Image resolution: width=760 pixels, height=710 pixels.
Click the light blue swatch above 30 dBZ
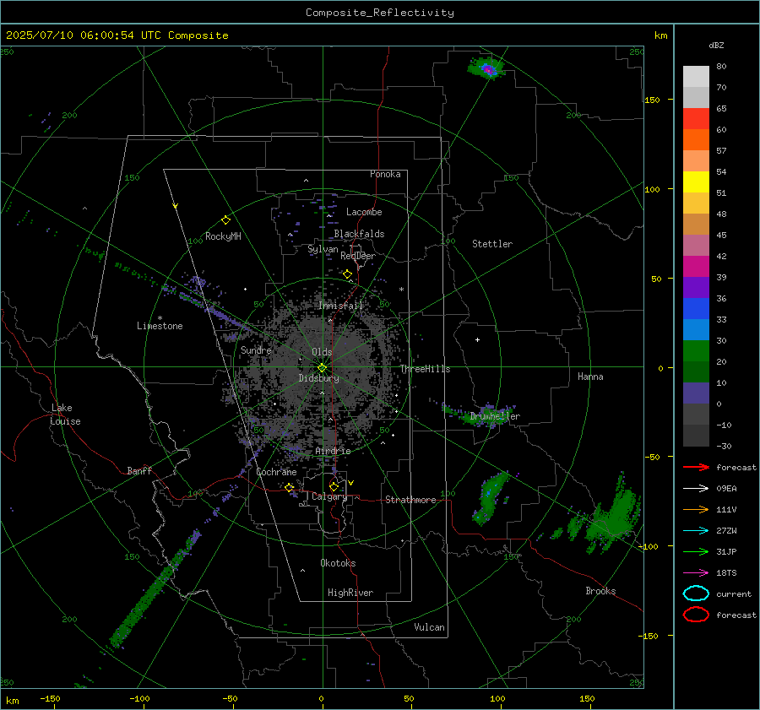pyautogui.click(x=696, y=329)
